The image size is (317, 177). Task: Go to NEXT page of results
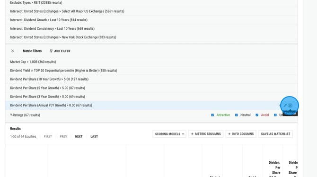point(79,137)
